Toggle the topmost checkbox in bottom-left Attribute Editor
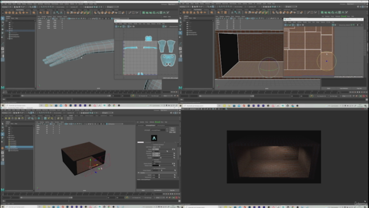369x208 pixels. coord(152,144)
